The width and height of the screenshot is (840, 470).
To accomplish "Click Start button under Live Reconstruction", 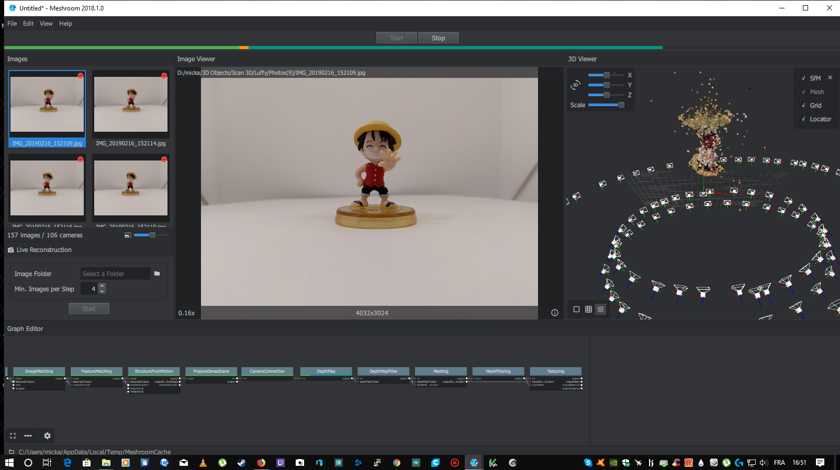I will (89, 309).
